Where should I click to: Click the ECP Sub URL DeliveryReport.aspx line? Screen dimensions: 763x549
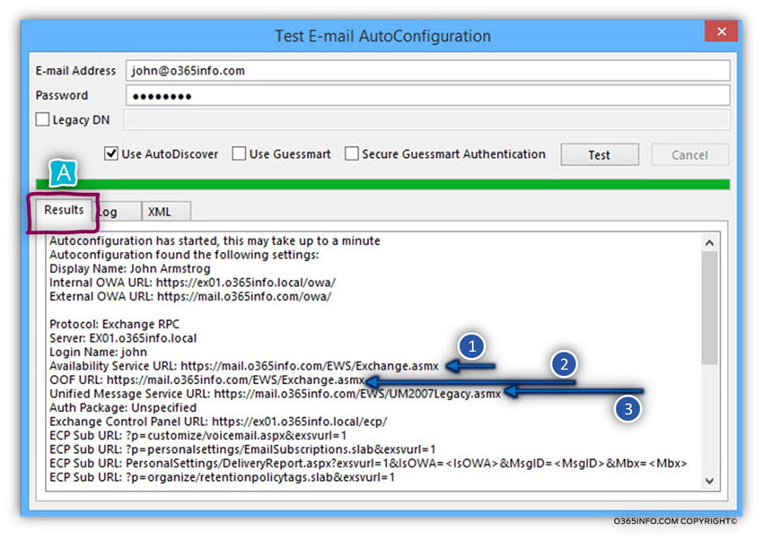368,463
